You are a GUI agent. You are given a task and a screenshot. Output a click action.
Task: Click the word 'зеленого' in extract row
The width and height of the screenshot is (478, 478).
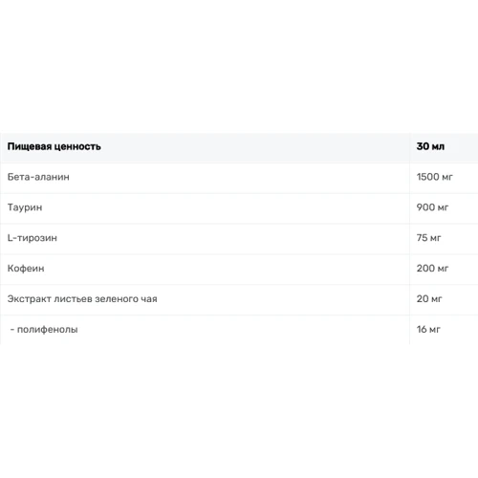[117, 299]
